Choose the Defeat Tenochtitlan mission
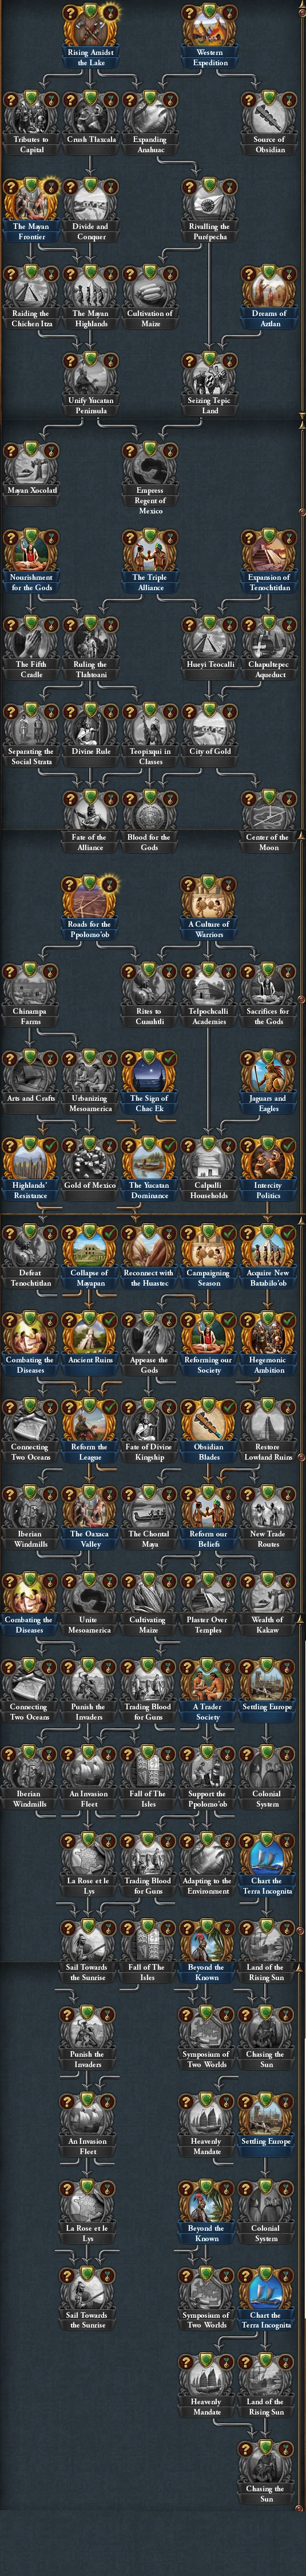This screenshot has height=2576, width=306. 31,1256
